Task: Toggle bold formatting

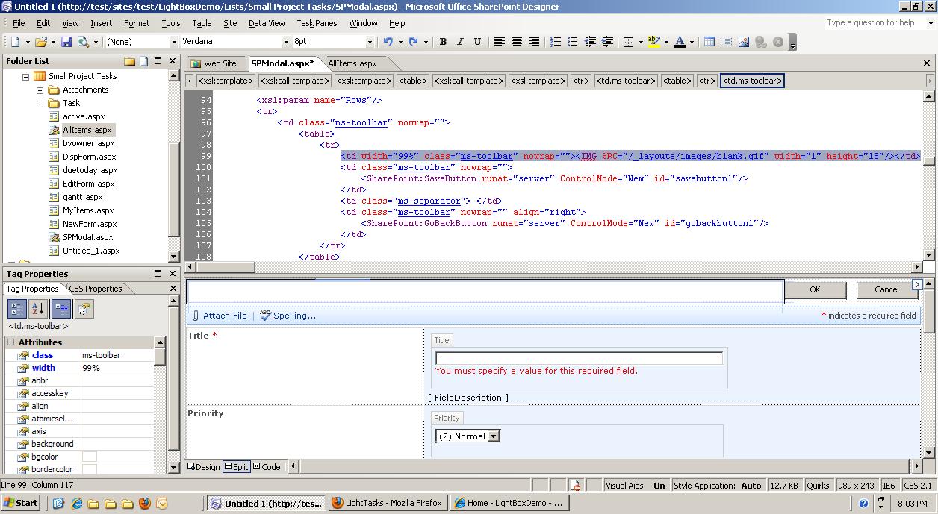Action: point(443,42)
